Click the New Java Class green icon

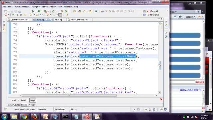[66, 11]
